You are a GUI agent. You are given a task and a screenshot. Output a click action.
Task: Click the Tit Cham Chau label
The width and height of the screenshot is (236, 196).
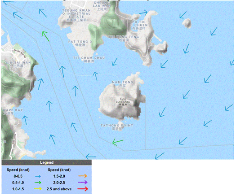tap(89, 59)
